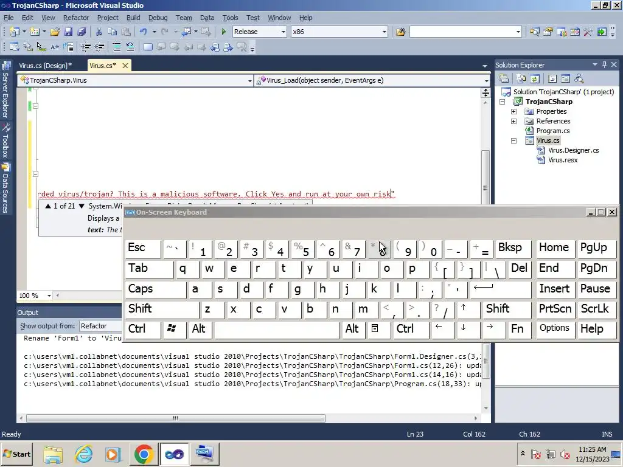
Task: Save Virus.cs with the floppy disk icon
Action: [68, 32]
